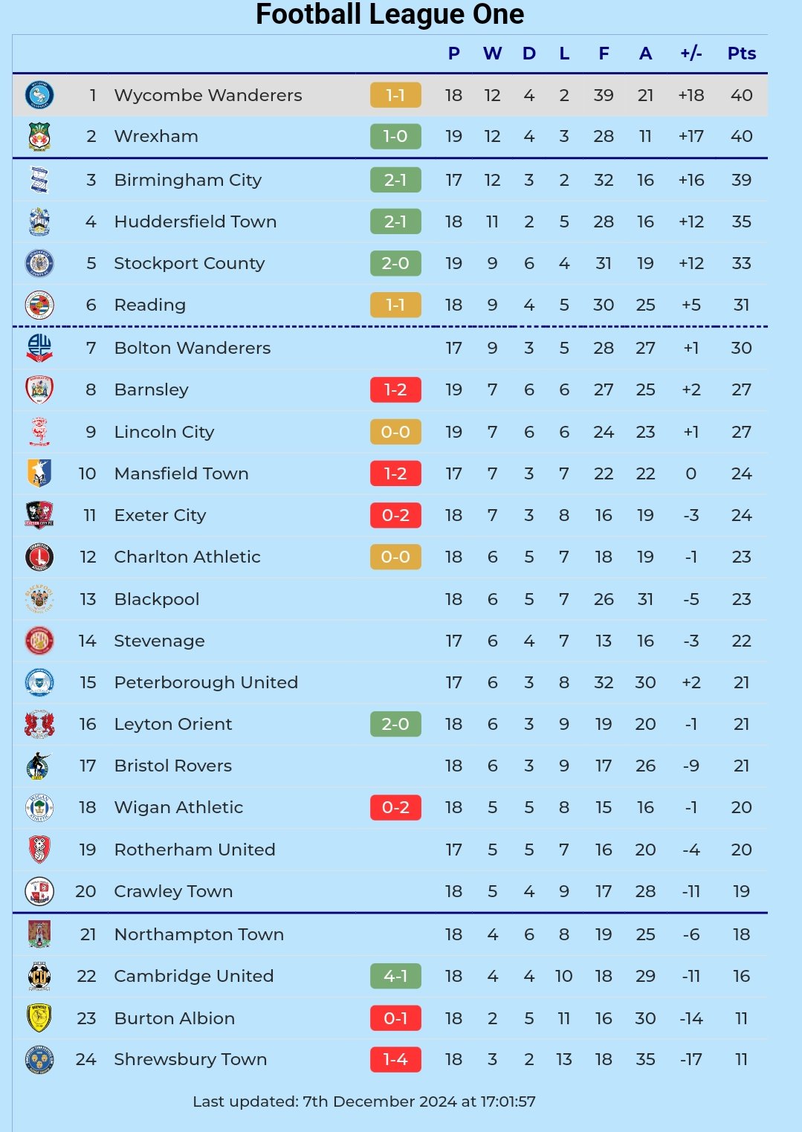Viewport: 802px width, 1132px height.
Task: Click the Wycombe Wanderers club crest
Action: coord(39,95)
